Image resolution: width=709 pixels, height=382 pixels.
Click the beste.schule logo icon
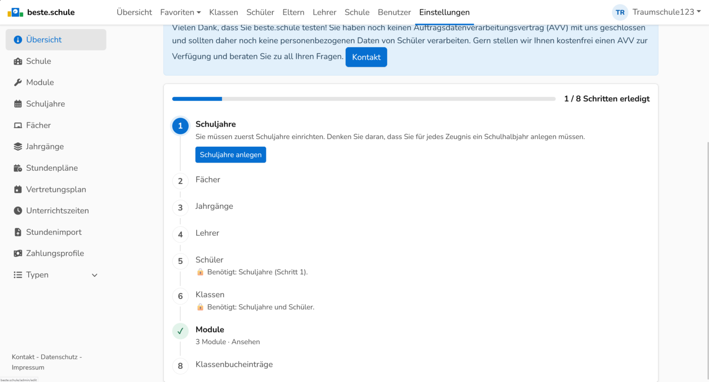[x=15, y=12]
